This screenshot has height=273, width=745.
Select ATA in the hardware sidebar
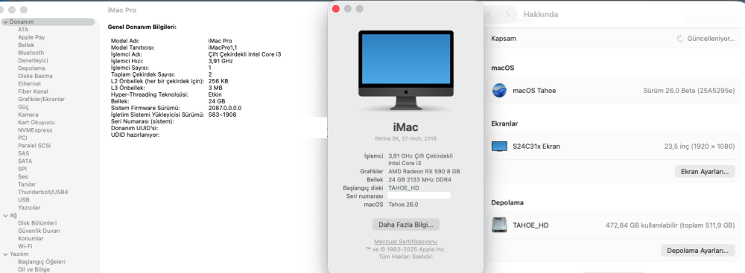(23, 30)
